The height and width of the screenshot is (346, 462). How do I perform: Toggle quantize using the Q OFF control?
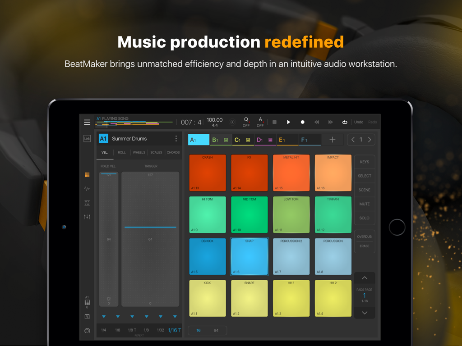tap(247, 122)
